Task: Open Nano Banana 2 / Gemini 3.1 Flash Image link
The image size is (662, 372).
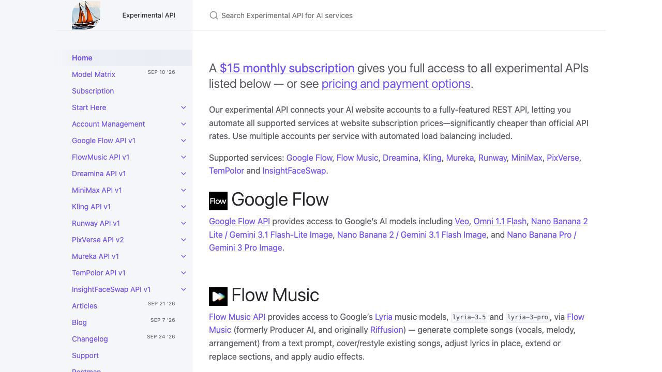Action: pyautogui.click(x=412, y=235)
